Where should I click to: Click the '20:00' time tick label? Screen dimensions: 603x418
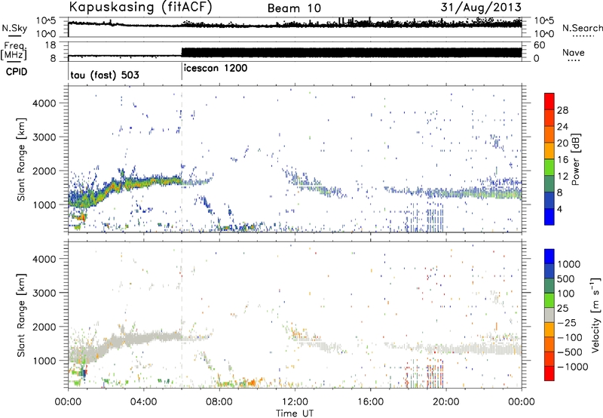(446, 402)
